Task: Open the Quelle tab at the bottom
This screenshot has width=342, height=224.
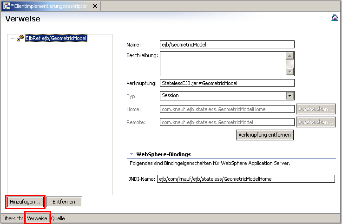Action: (x=58, y=218)
